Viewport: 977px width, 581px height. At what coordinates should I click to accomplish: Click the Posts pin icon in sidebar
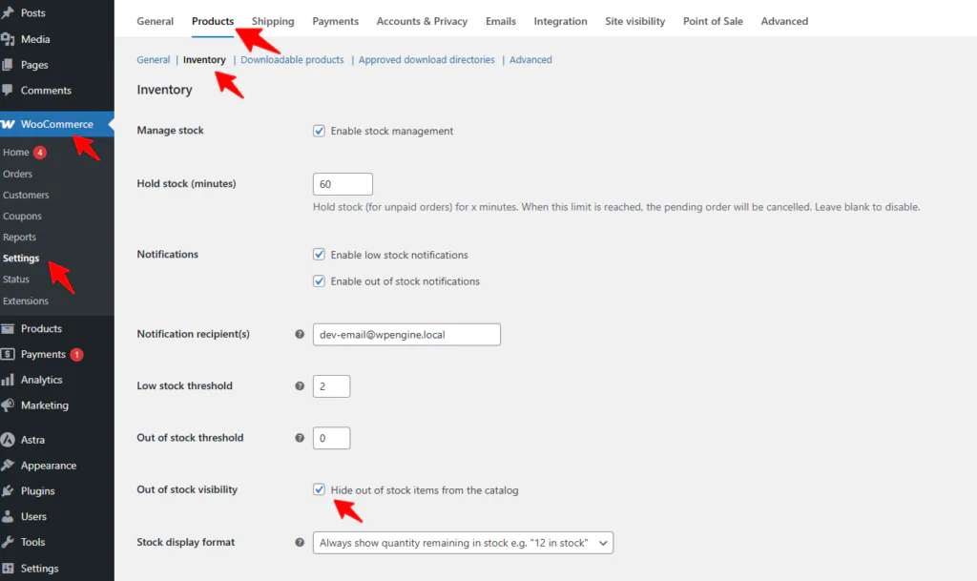[x=9, y=13]
